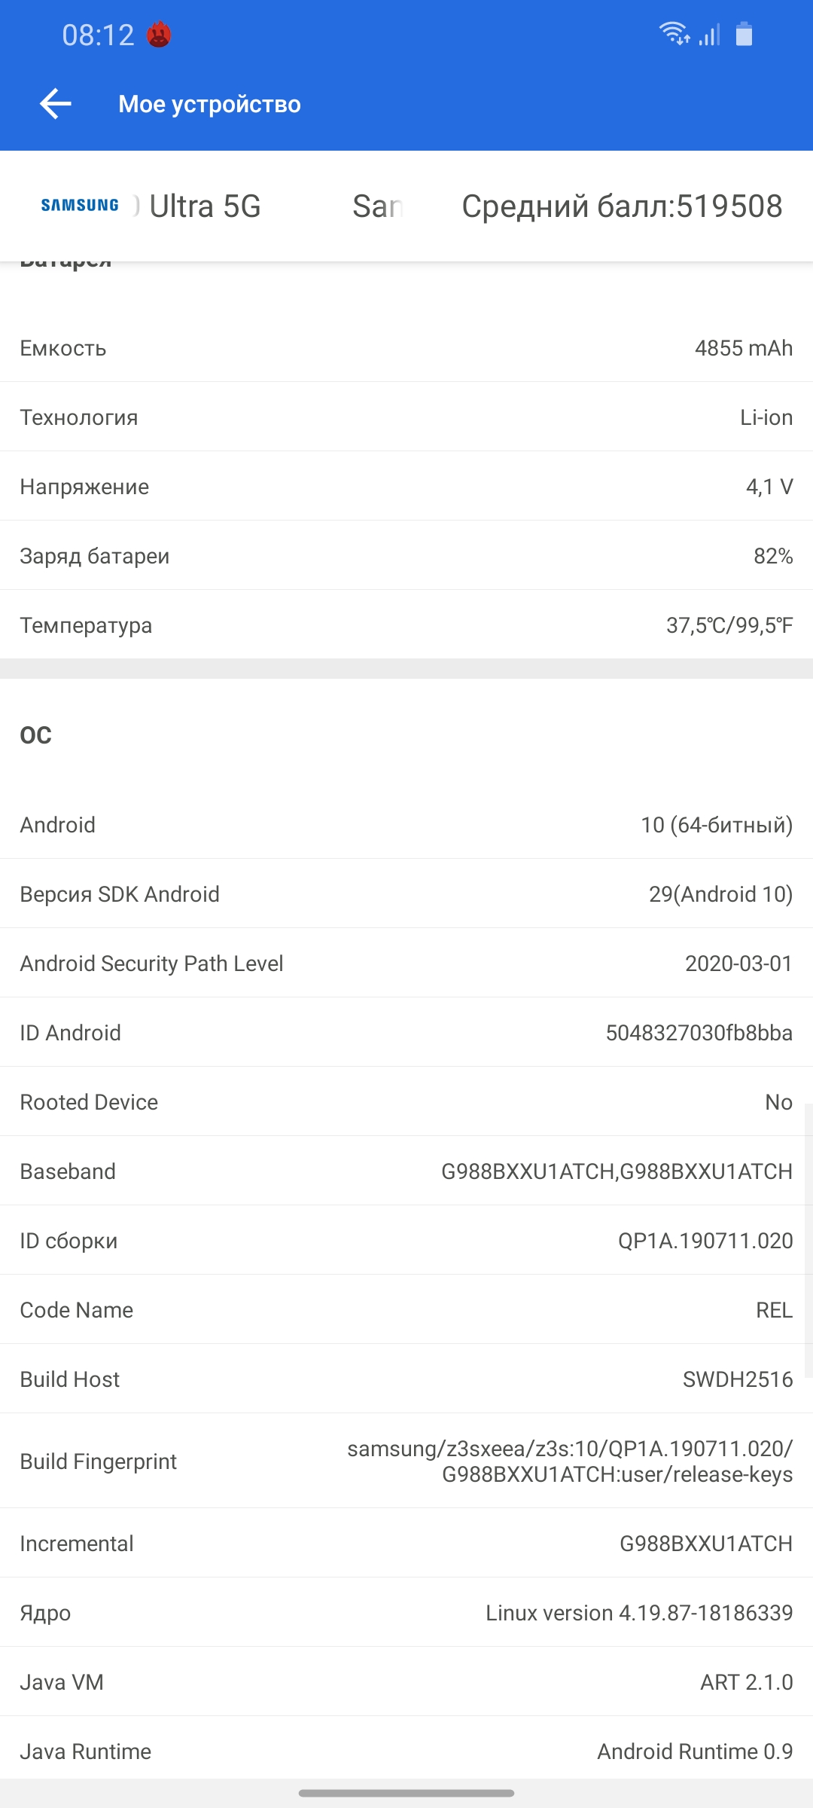Click the status bar clock 08:12

[x=98, y=35]
